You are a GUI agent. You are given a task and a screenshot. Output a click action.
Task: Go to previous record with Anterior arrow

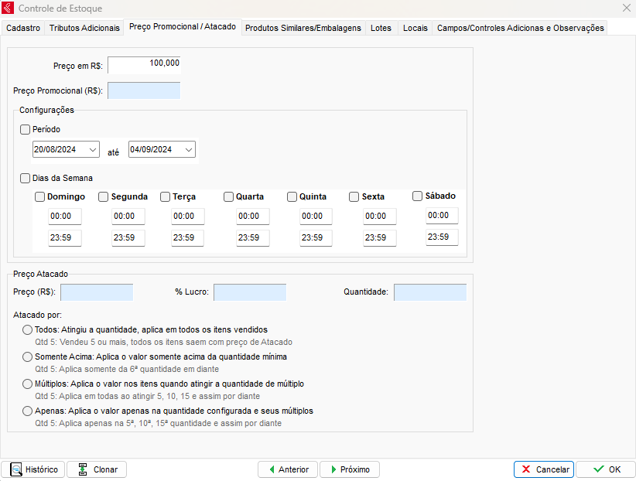coord(272,469)
